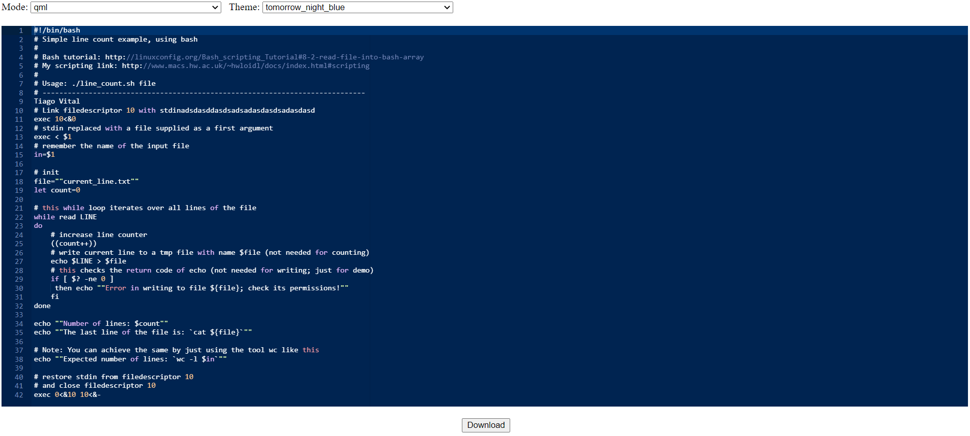This screenshot has width=970, height=436.
Task: Click the 'echo Number of lines: $count' line
Action: [101, 323]
